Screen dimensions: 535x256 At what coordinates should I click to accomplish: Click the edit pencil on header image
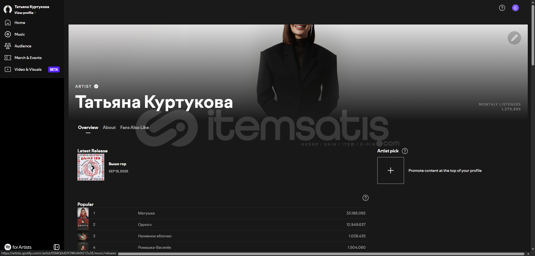pyautogui.click(x=514, y=38)
